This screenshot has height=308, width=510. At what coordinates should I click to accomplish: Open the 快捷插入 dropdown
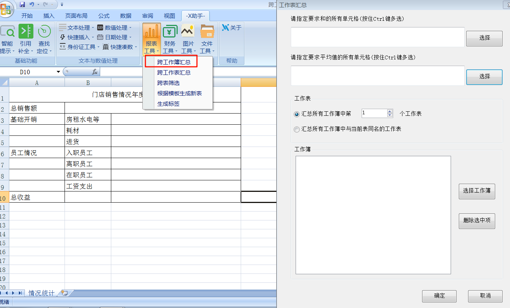click(x=77, y=37)
